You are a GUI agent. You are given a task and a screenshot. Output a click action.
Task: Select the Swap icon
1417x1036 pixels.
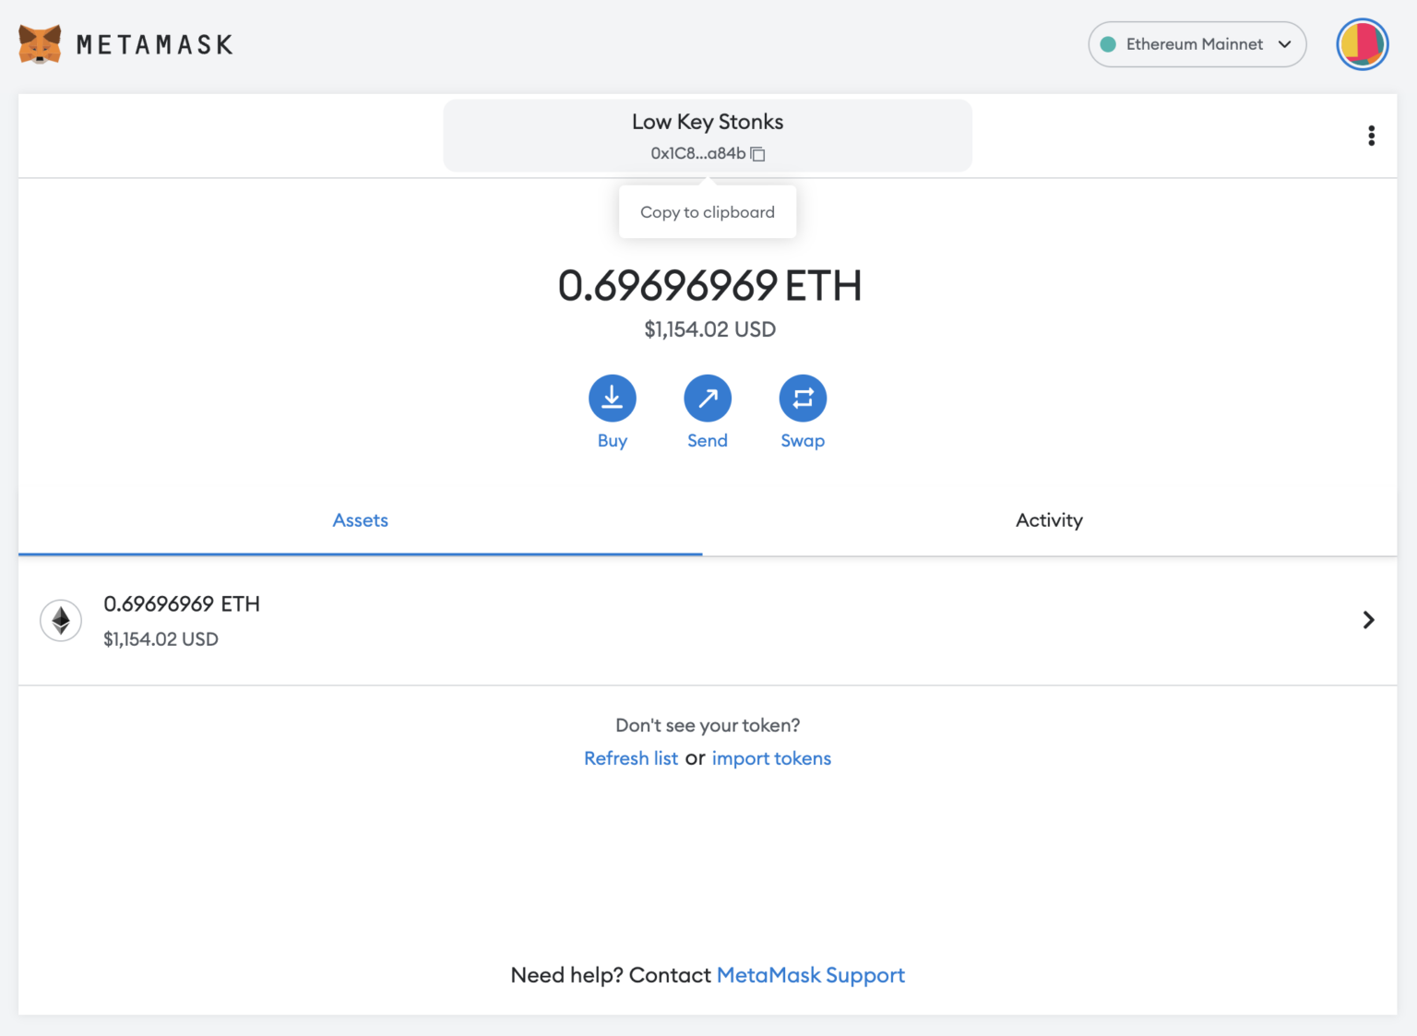(802, 397)
